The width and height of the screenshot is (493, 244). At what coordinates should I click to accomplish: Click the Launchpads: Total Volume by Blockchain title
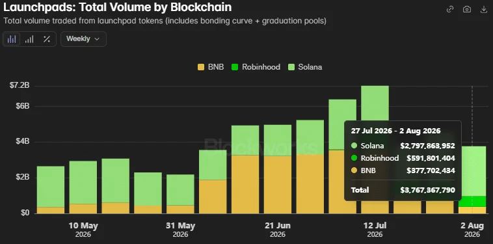[x=117, y=7]
